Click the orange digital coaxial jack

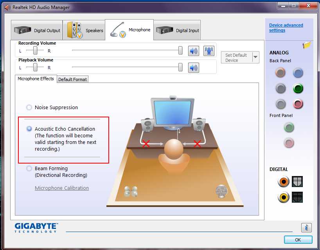[284, 182]
